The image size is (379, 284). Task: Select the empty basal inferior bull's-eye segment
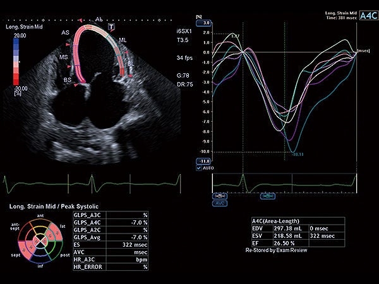(40, 258)
